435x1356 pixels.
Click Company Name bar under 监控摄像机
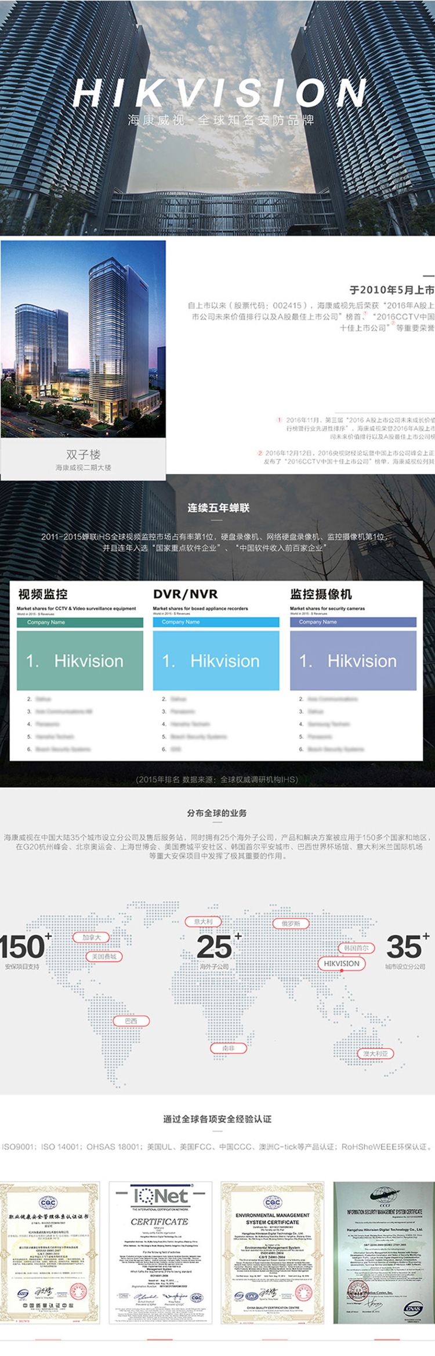tap(353, 622)
